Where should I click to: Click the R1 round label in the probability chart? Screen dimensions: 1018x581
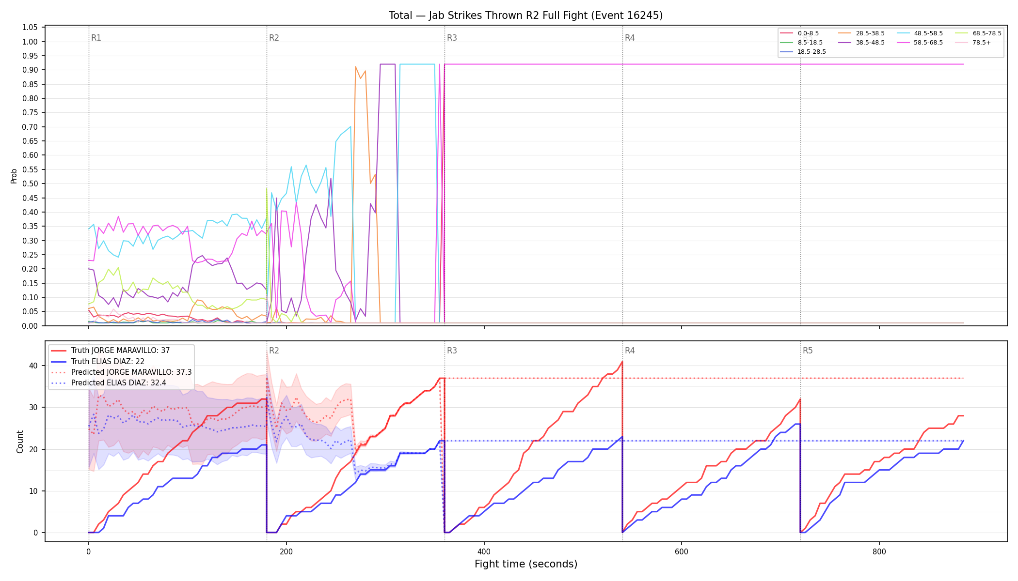(96, 38)
